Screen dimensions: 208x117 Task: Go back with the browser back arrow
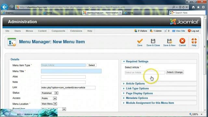4,7
